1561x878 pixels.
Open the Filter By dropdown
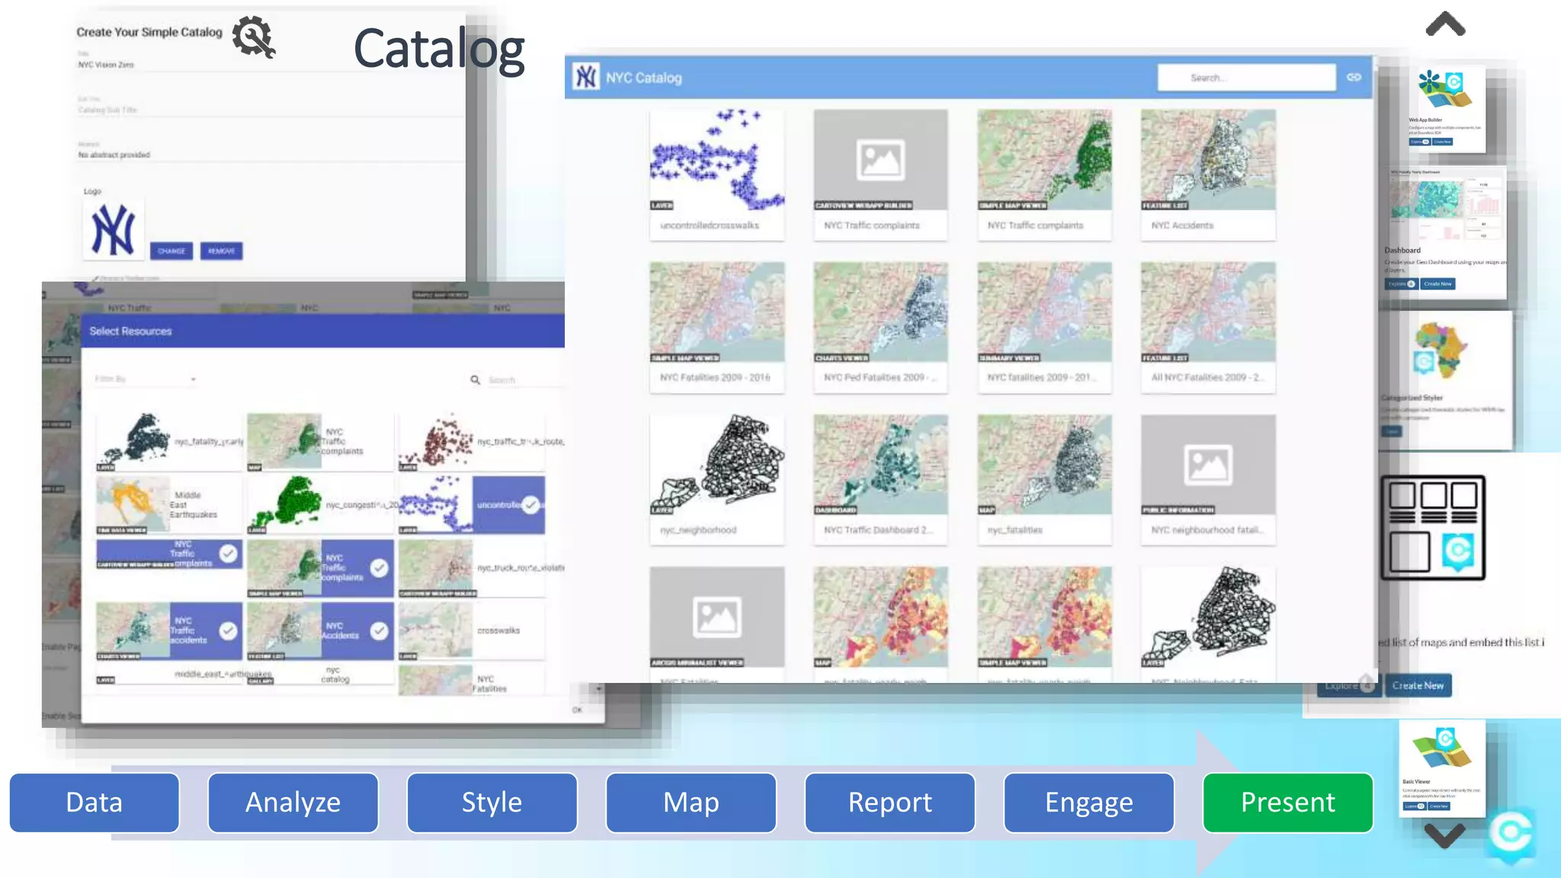(x=145, y=379)
